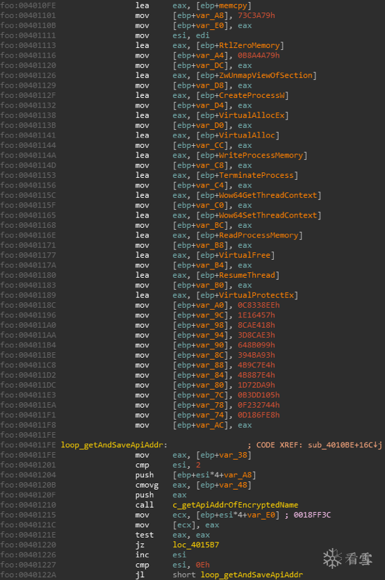The width and height of the screenshot is (385, 580).
Task: Click address foo:00401220 of the jz
Action: 28,545
